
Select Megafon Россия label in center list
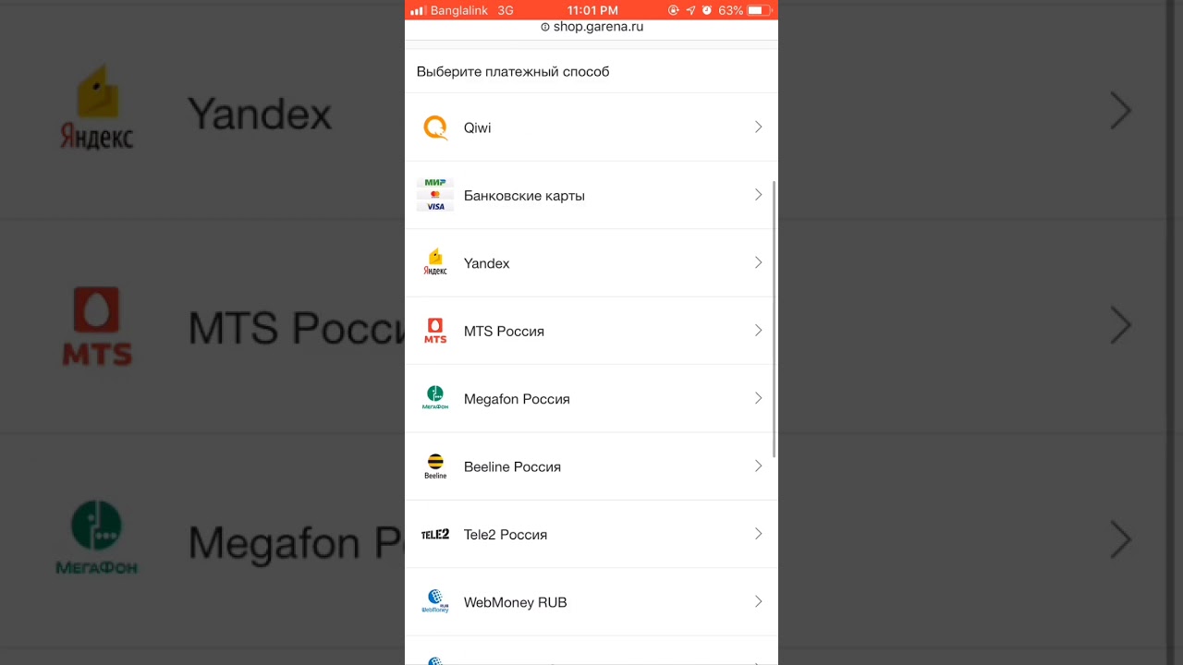click(517, 399)
